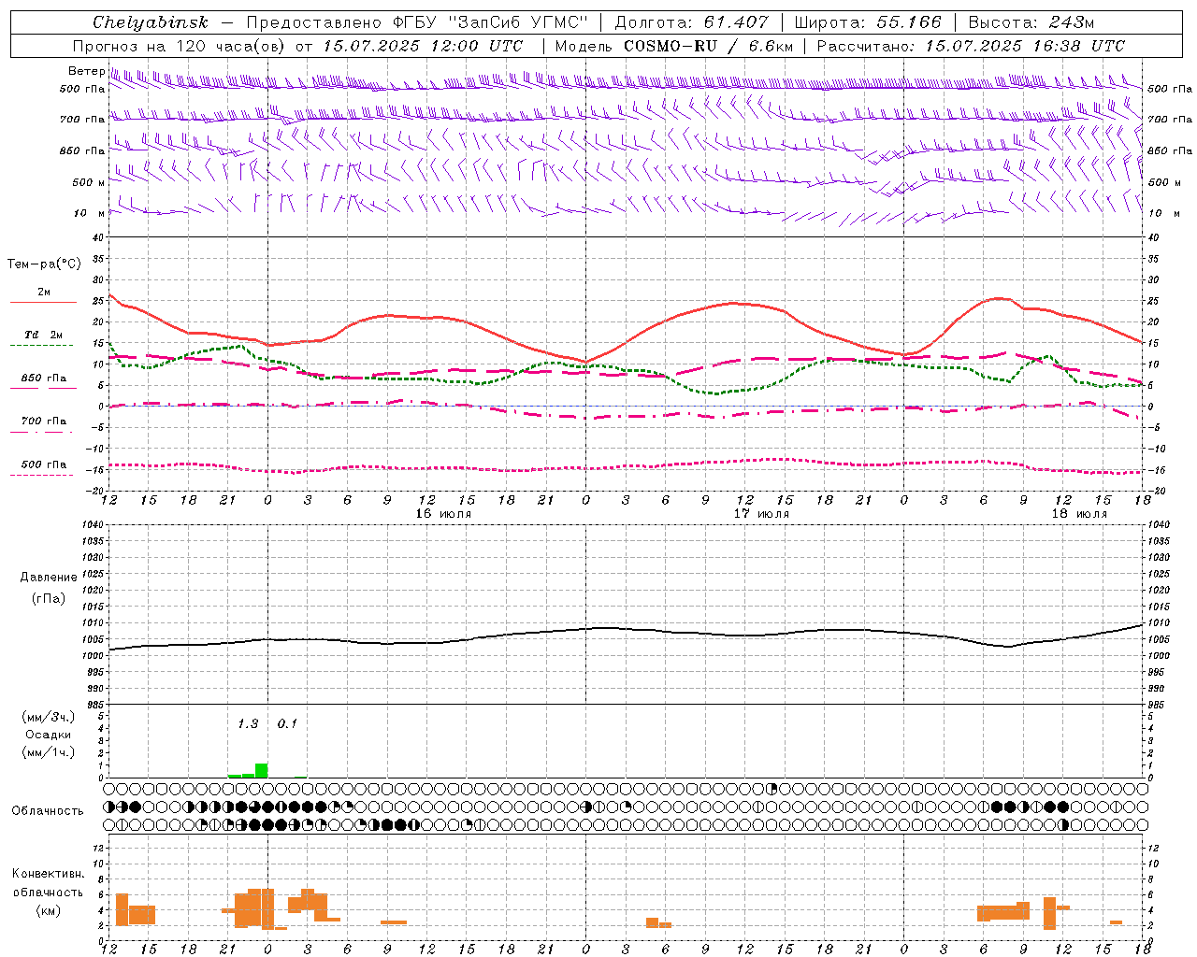
Task: Click the Высота: 243м header value
Action: pyautogui.click(x=1031, y=22)
